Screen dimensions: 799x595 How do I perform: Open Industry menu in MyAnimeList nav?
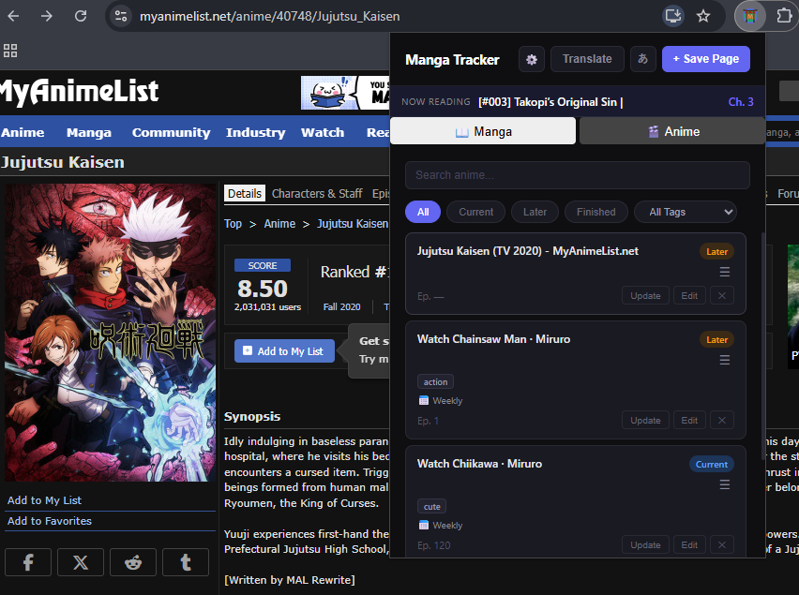coord(256,132)
